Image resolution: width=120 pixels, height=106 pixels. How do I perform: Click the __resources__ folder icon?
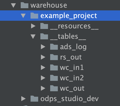pos(44,26)
